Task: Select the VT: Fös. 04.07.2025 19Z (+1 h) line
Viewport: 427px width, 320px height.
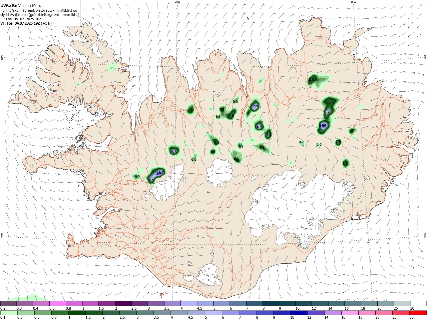Action: pyautogui.click(x=26, y=23)
